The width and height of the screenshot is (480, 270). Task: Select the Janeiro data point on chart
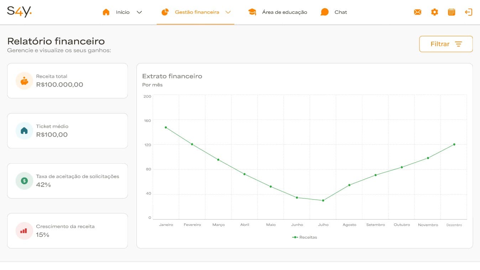coord(166,127)
